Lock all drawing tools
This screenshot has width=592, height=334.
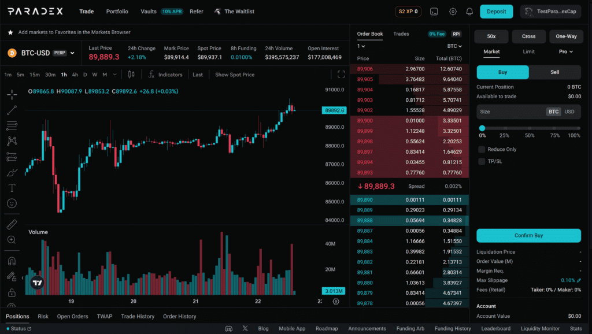coord(12,292)
